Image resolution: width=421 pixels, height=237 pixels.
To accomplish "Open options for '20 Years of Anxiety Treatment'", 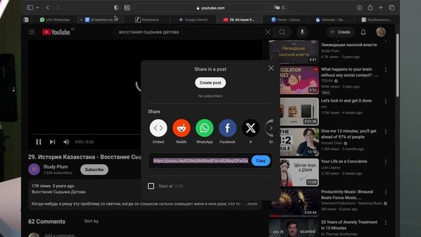I will coord(386,223).
